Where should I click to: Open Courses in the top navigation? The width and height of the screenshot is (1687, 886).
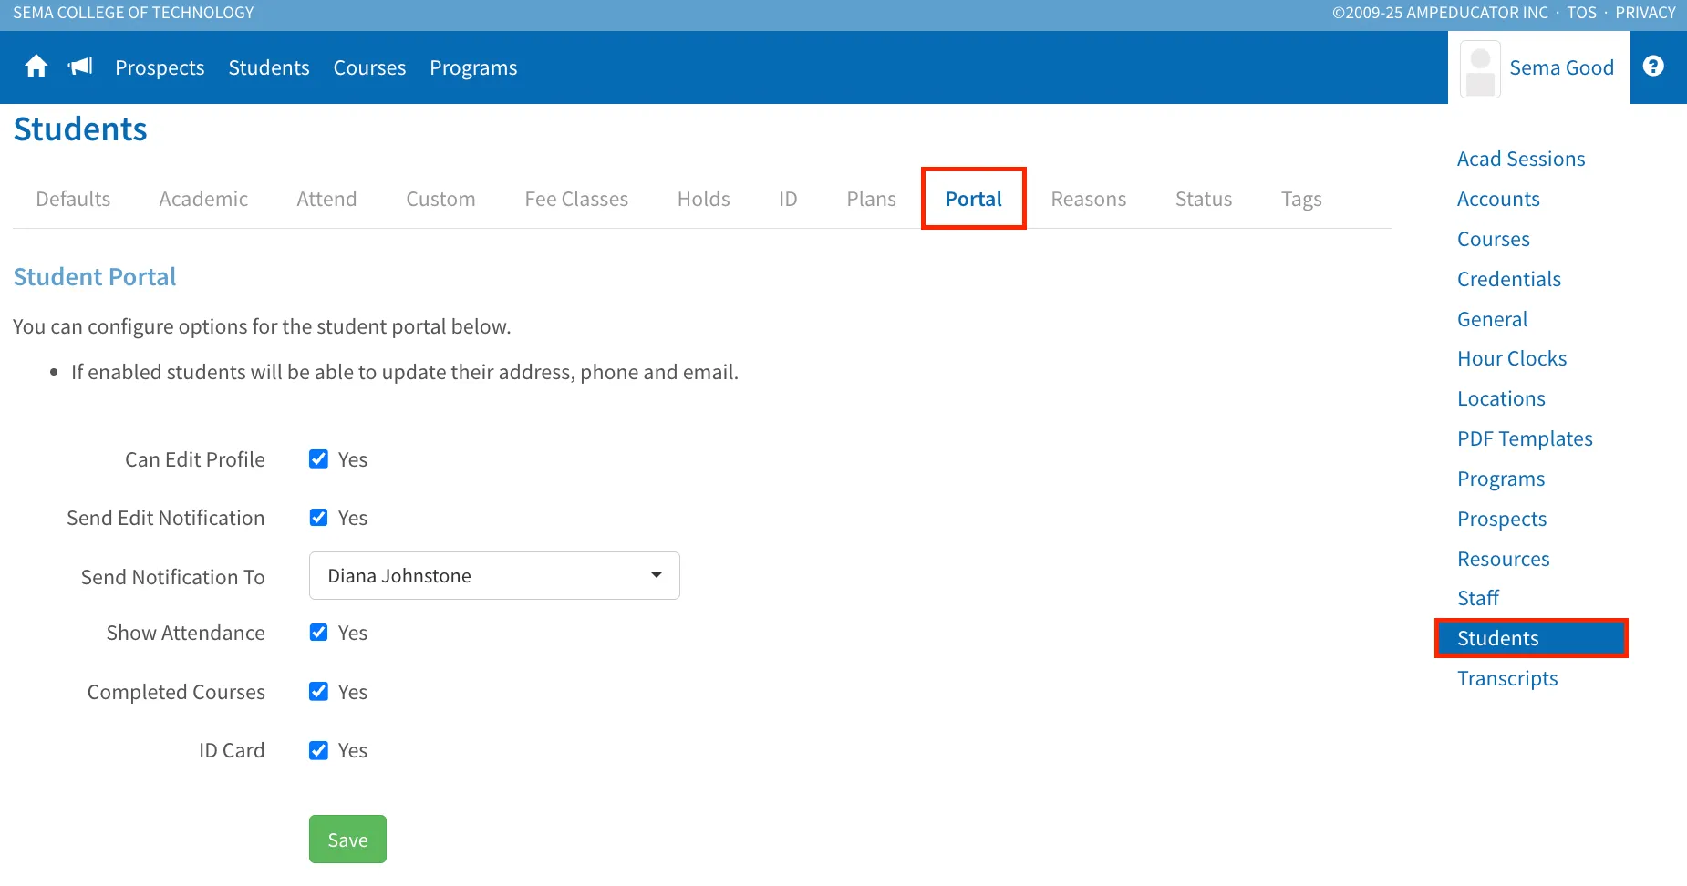point(369,67)
